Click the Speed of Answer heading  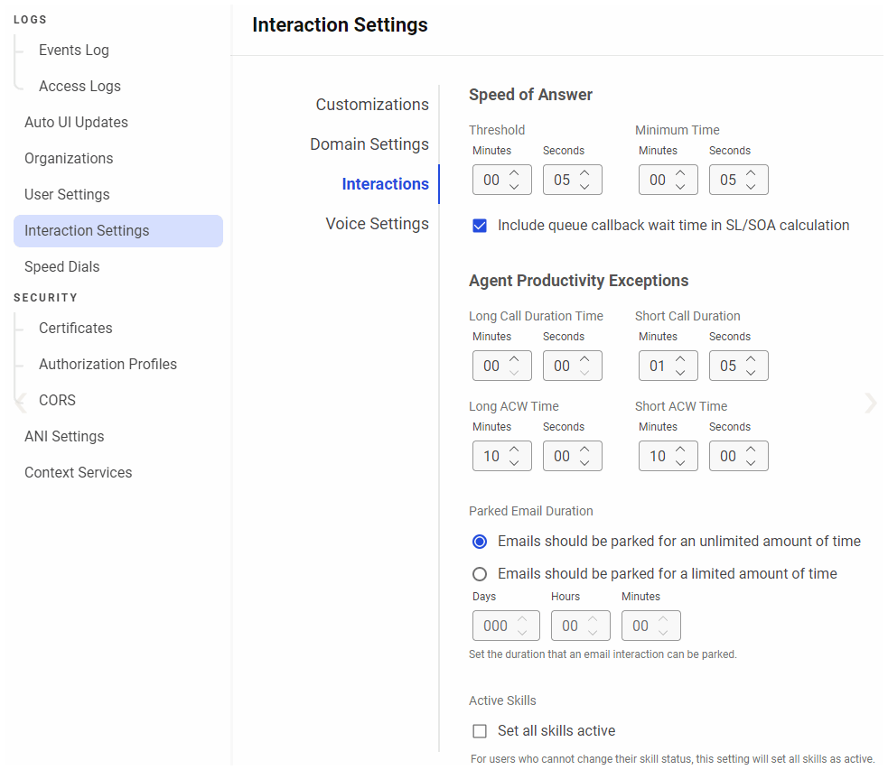[x=530, y=95]
